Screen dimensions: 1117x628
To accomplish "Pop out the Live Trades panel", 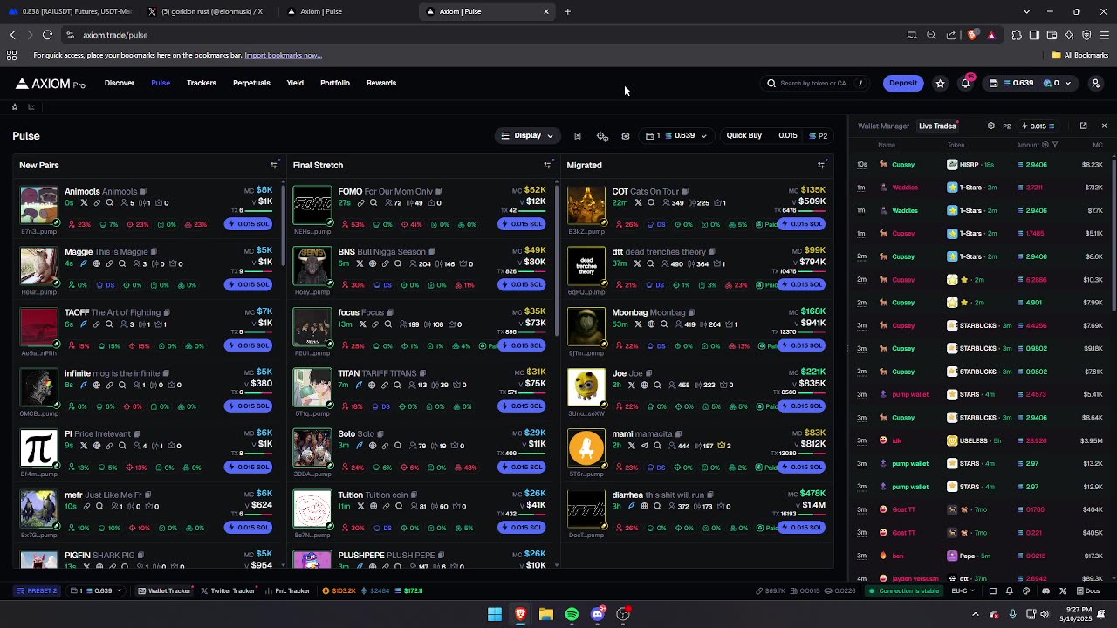I will (1084, 126).
